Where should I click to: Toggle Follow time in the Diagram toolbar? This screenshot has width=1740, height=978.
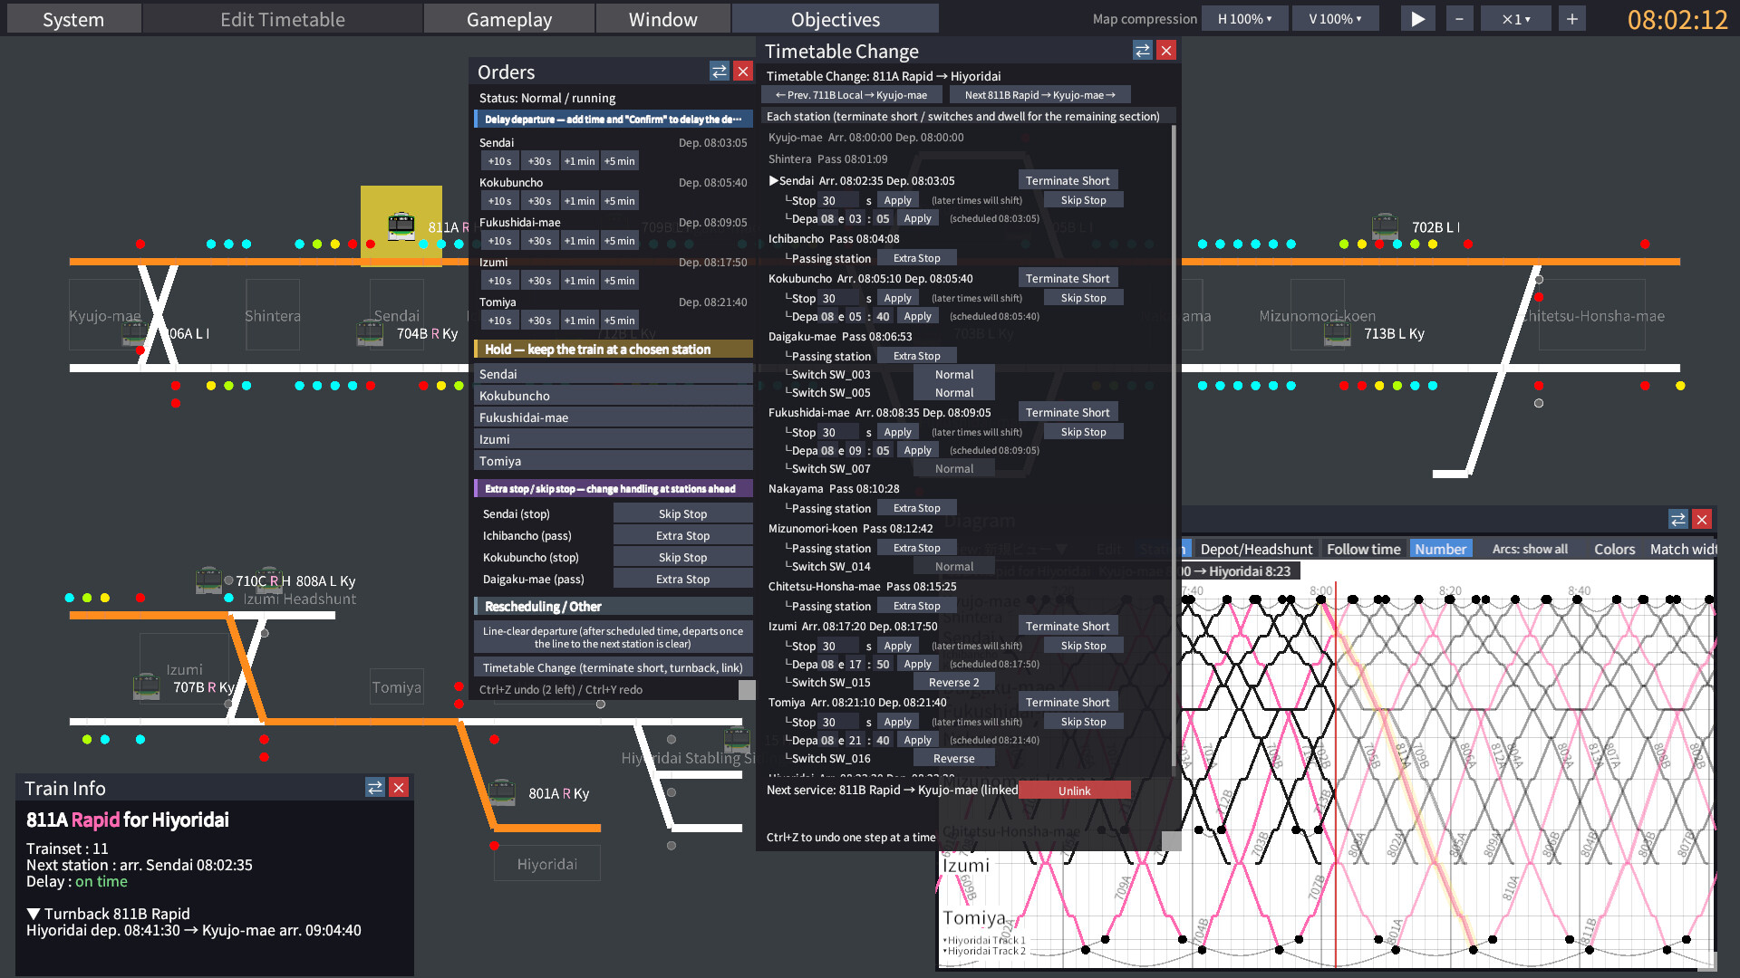coord(1363,549)
